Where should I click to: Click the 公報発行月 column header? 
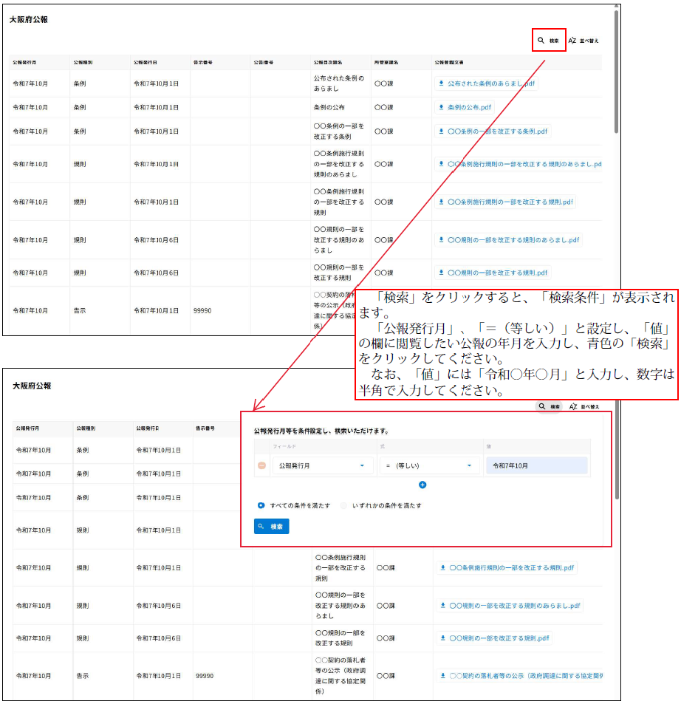pyautogui.click(x=27, y=63)
